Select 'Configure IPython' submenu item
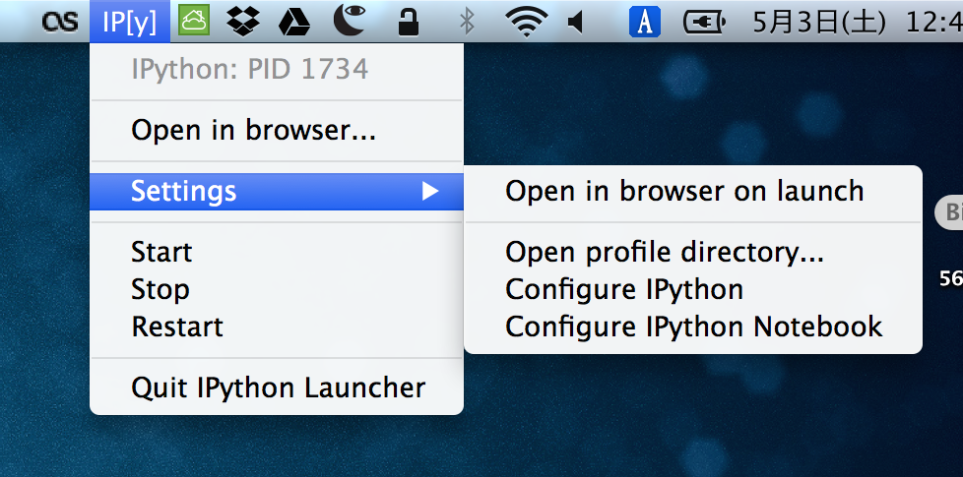Screen dimensions: 963x477 point(693,289)
